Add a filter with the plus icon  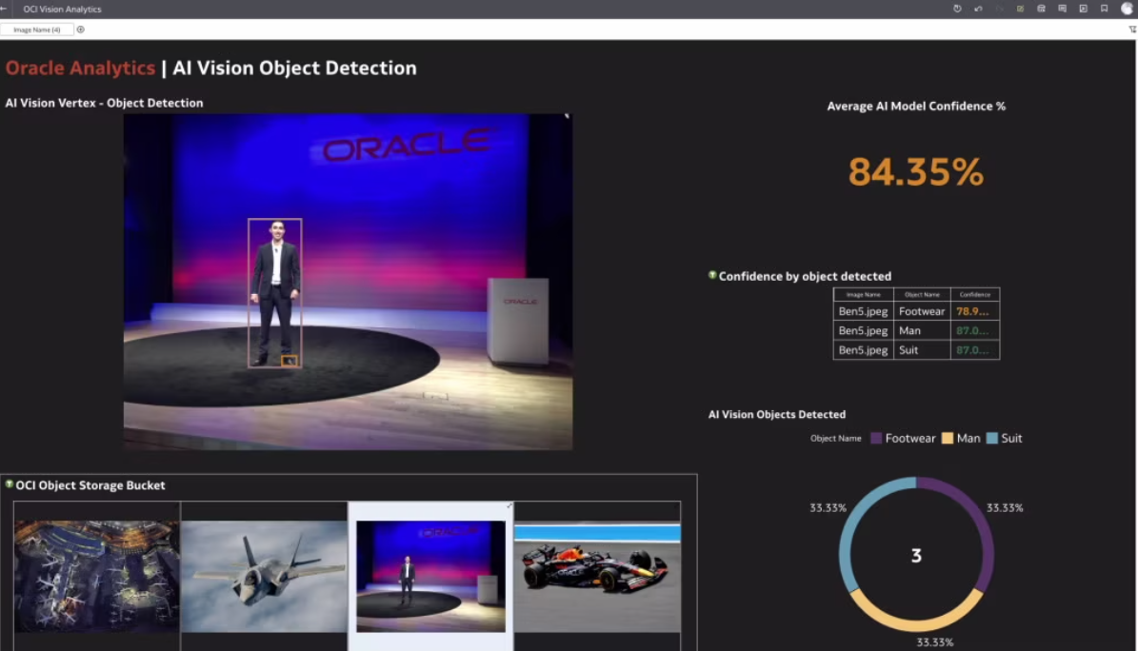(x=81, y=30)
